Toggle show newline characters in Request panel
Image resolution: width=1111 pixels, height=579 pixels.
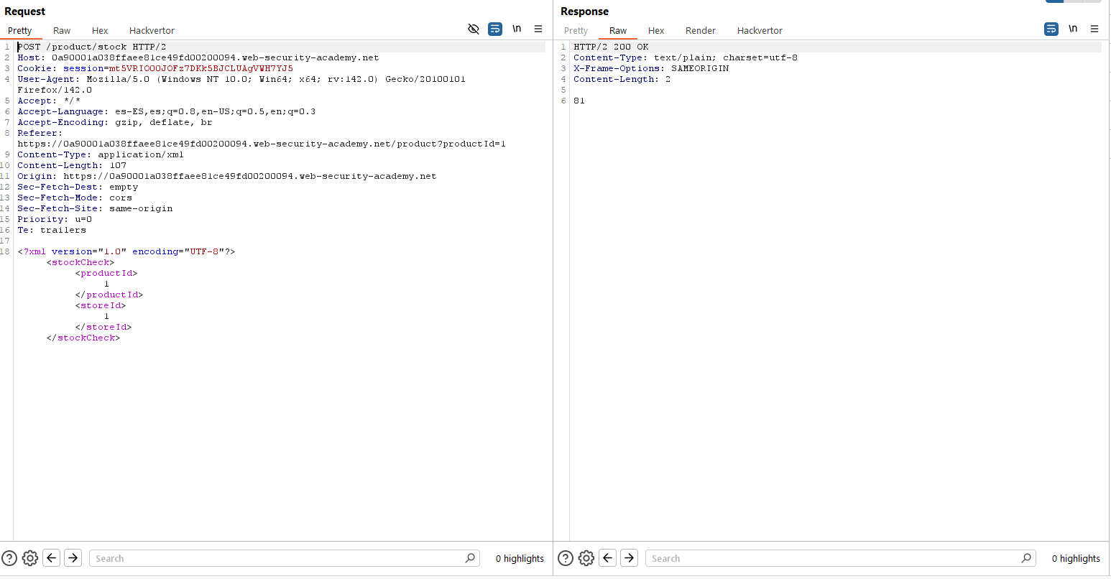pyautogui.click(x=517, y=29)
